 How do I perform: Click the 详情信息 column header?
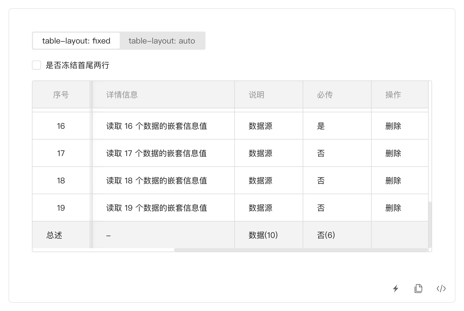coord(122,95)
